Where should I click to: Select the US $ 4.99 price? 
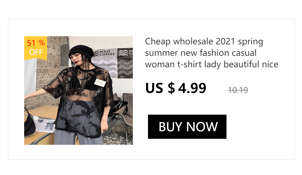[x=176, y=88]
